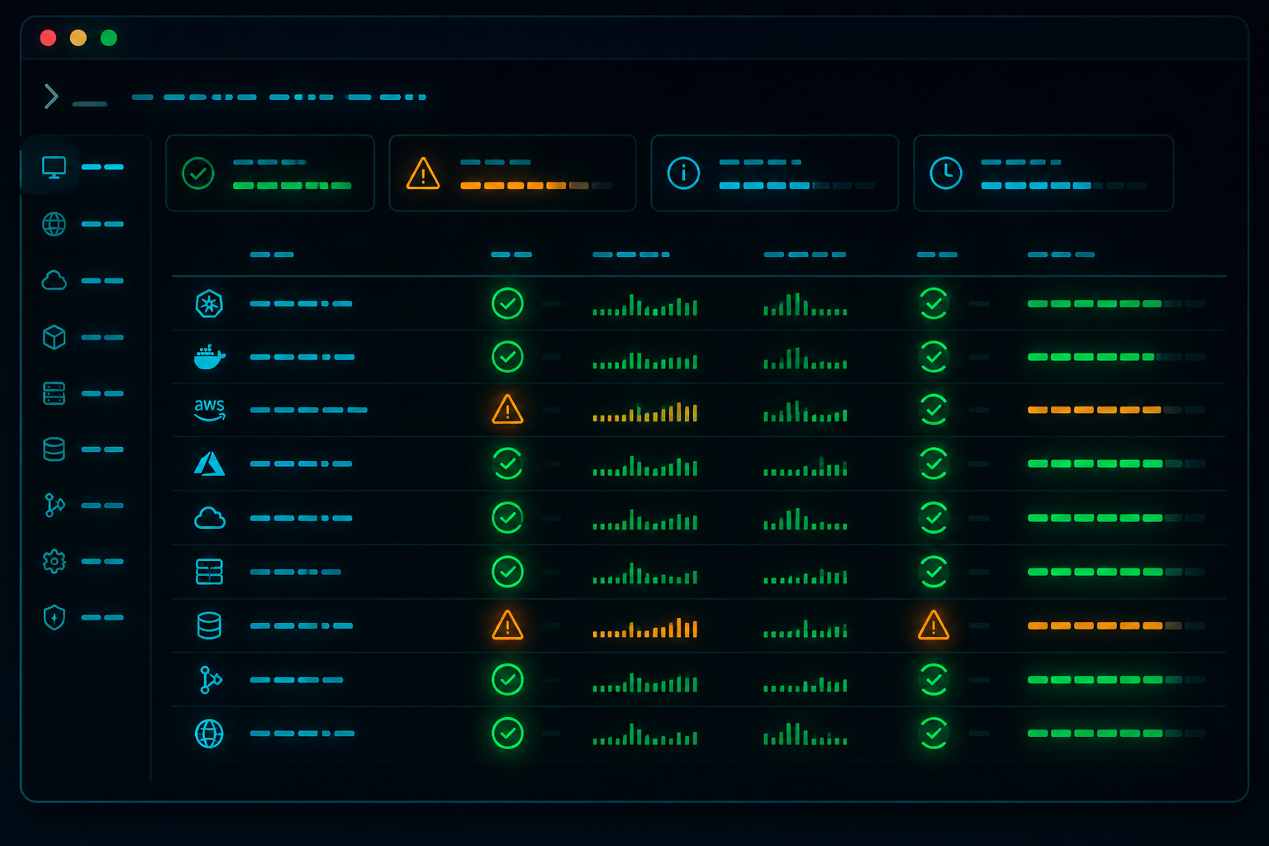Open the green check healthy summary card
Image resolution: width=1269 pixels, height=846 pixels.
270,173
